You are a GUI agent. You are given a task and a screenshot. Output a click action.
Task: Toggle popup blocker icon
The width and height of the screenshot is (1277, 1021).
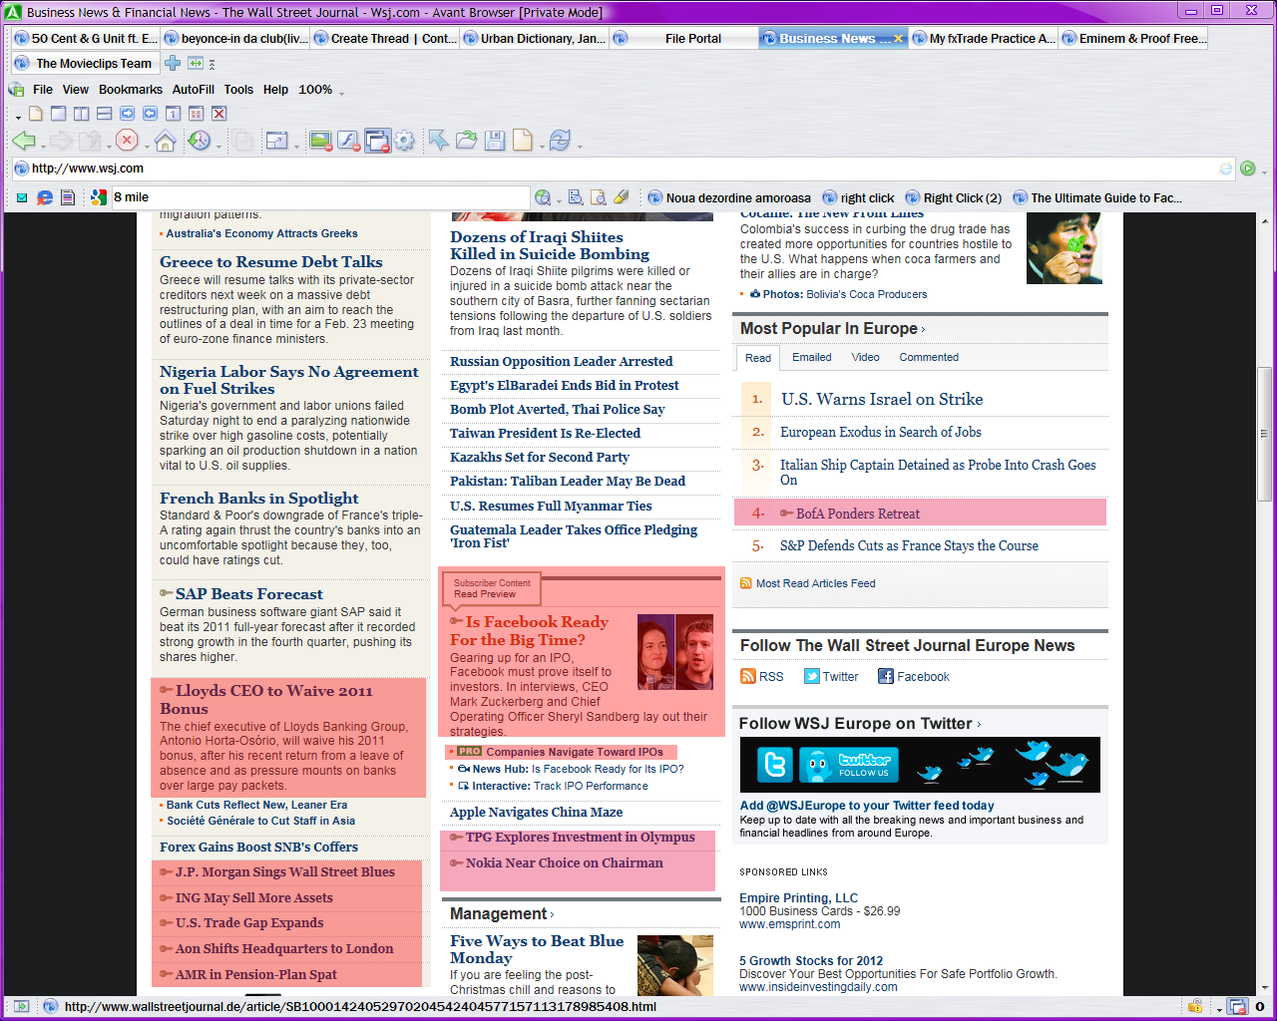377,141
